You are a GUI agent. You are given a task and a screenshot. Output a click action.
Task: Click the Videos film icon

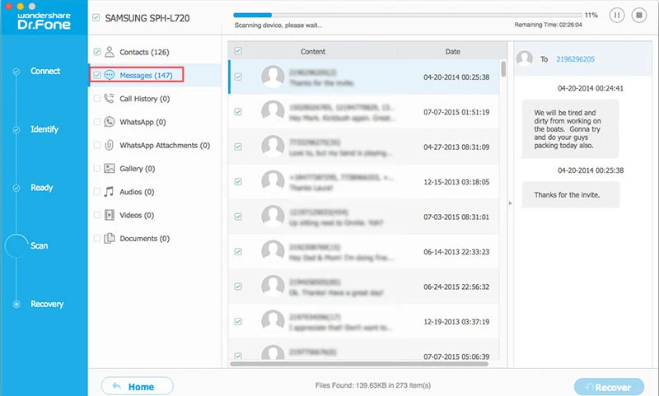(110, 215)
